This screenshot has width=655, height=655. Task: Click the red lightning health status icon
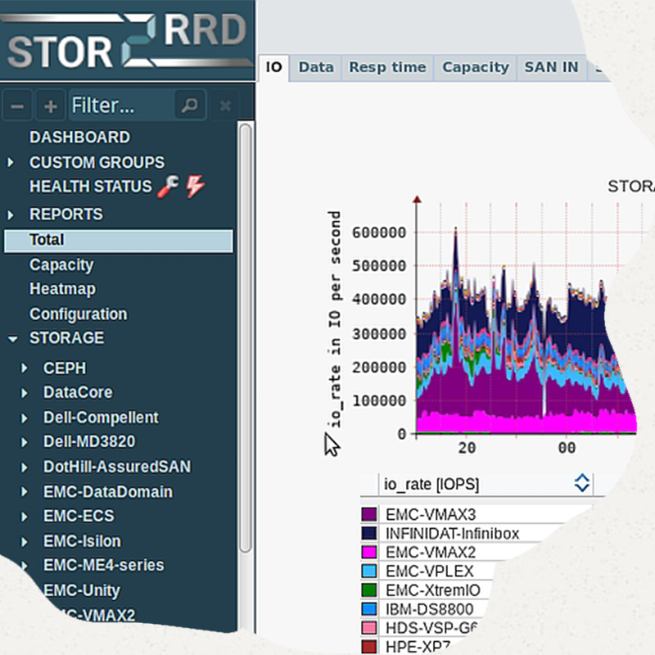coord(195,187)
